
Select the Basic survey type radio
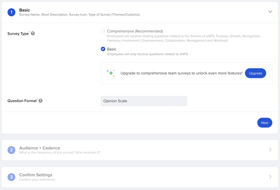pos(103,49)
